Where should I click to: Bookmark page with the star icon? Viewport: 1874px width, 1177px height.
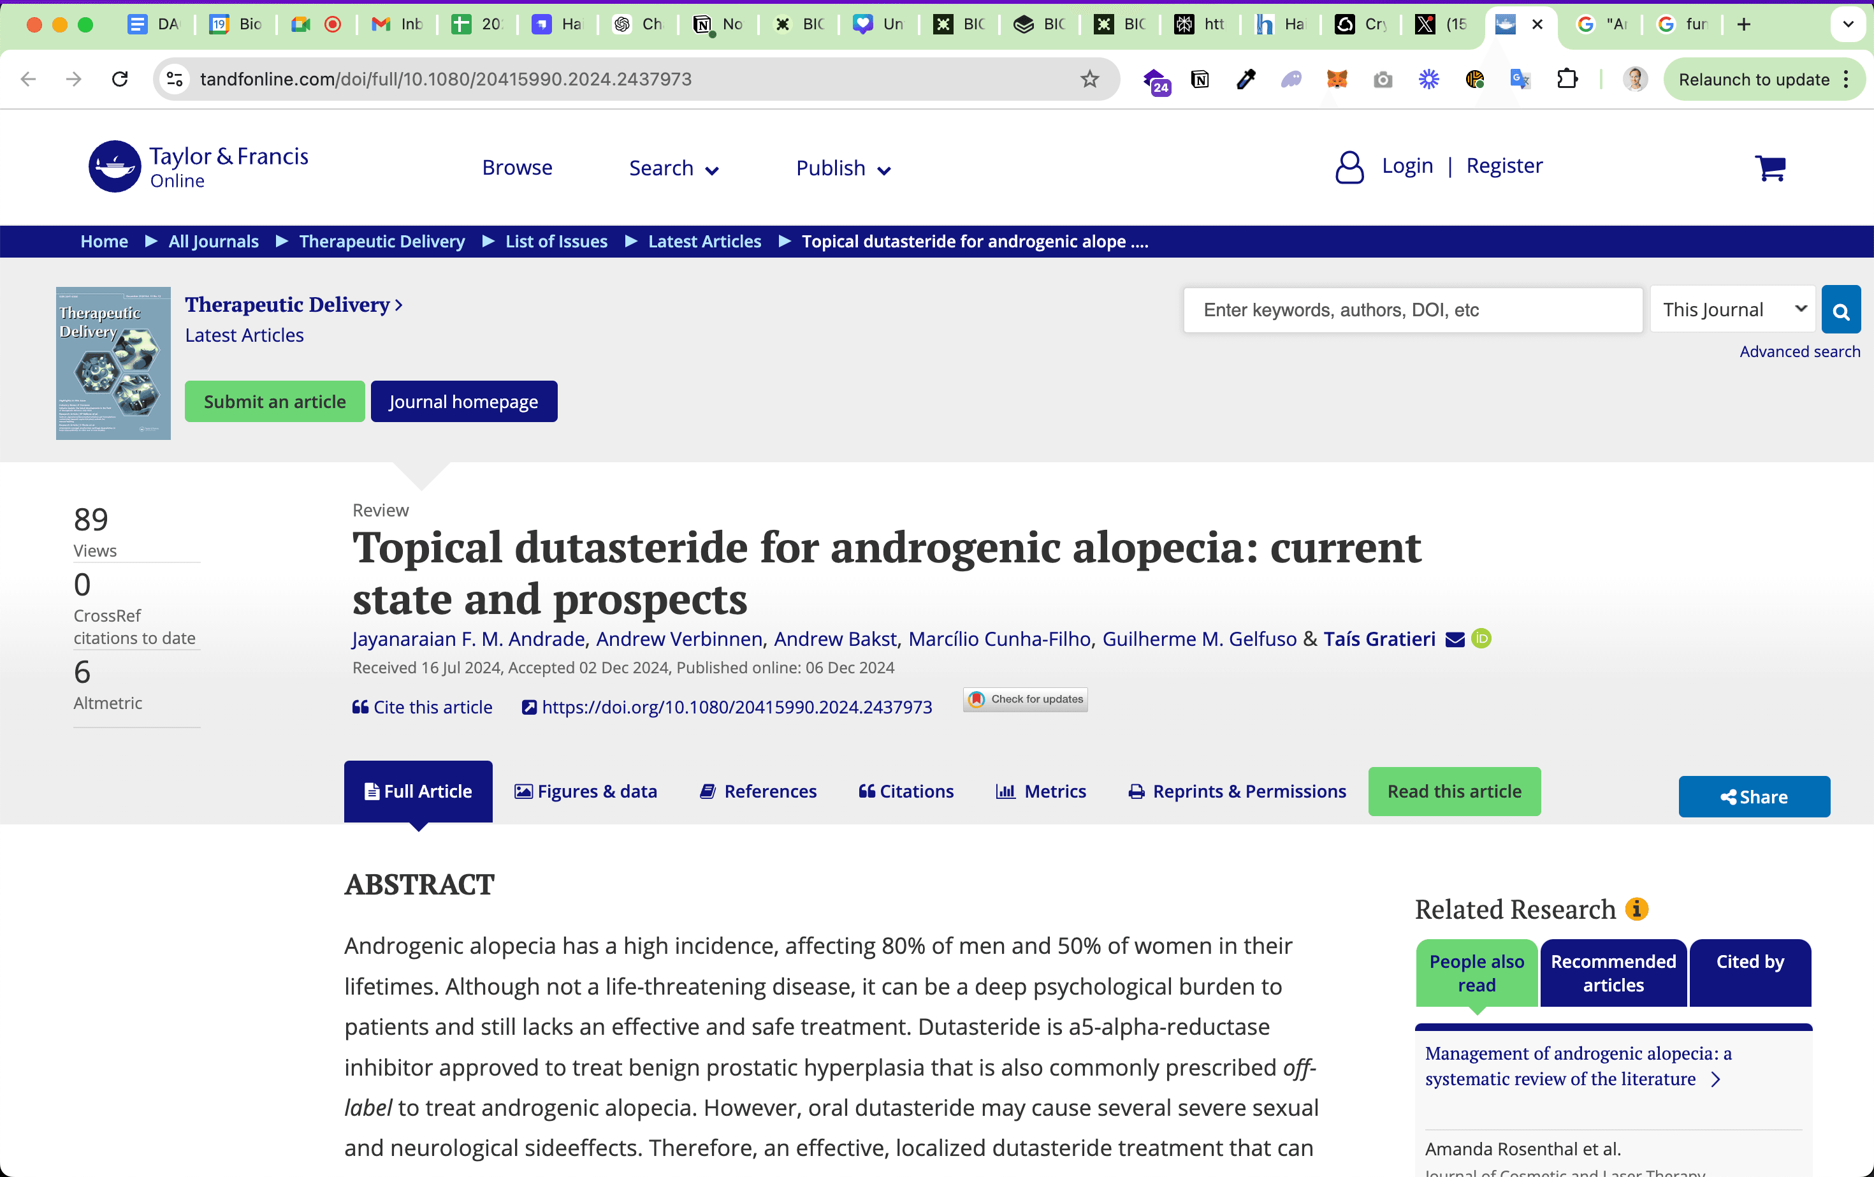(x=1089, y=78)
